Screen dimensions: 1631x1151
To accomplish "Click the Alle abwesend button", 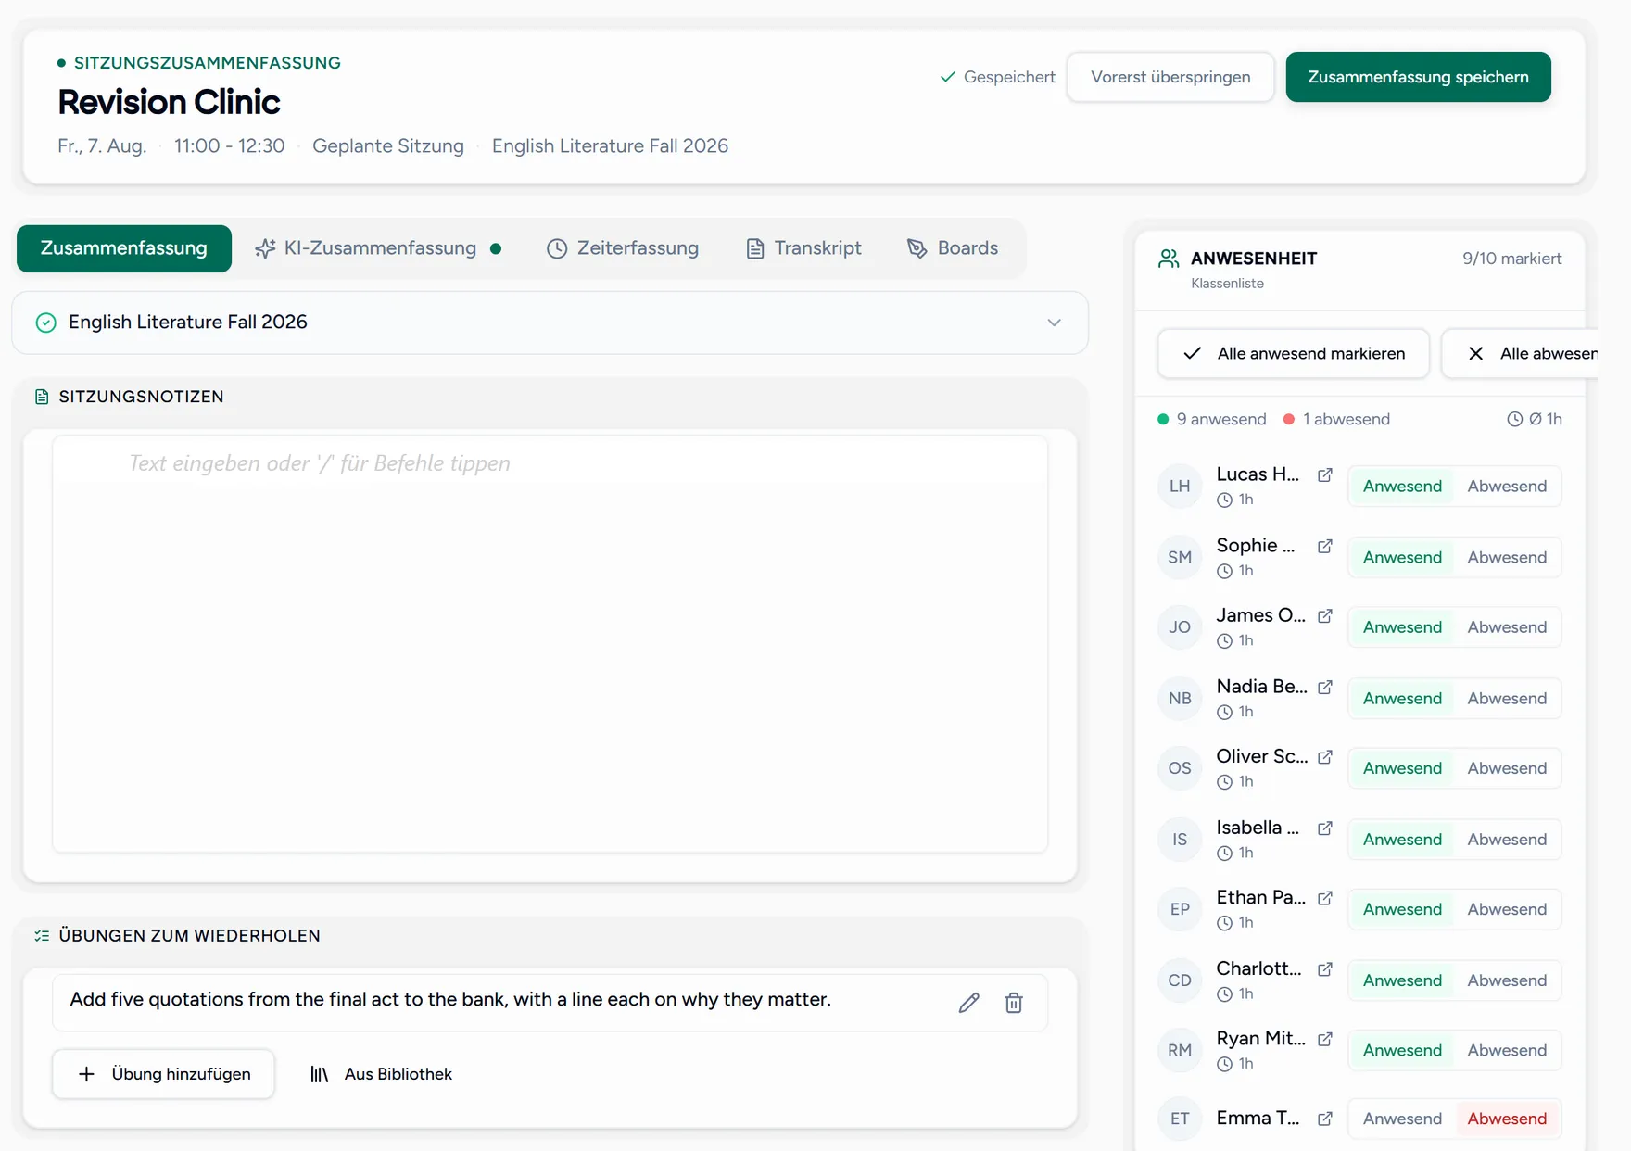I will [x=1521, y=354].
